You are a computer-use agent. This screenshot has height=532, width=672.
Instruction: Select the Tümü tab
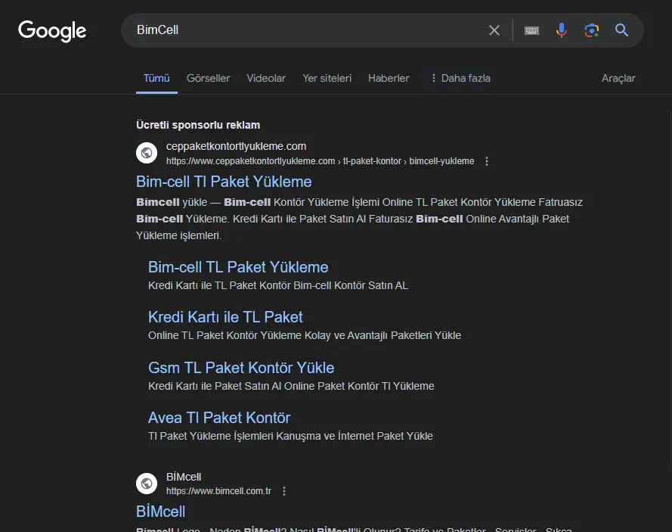(x=156, y=78)
